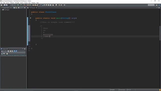Open the Run menu
The width and height of the screenshot is (161, 91).
(x=30, y=3)
